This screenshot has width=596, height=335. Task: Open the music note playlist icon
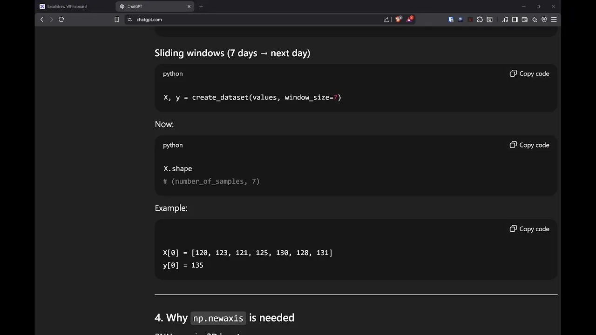tap(505, 20)
